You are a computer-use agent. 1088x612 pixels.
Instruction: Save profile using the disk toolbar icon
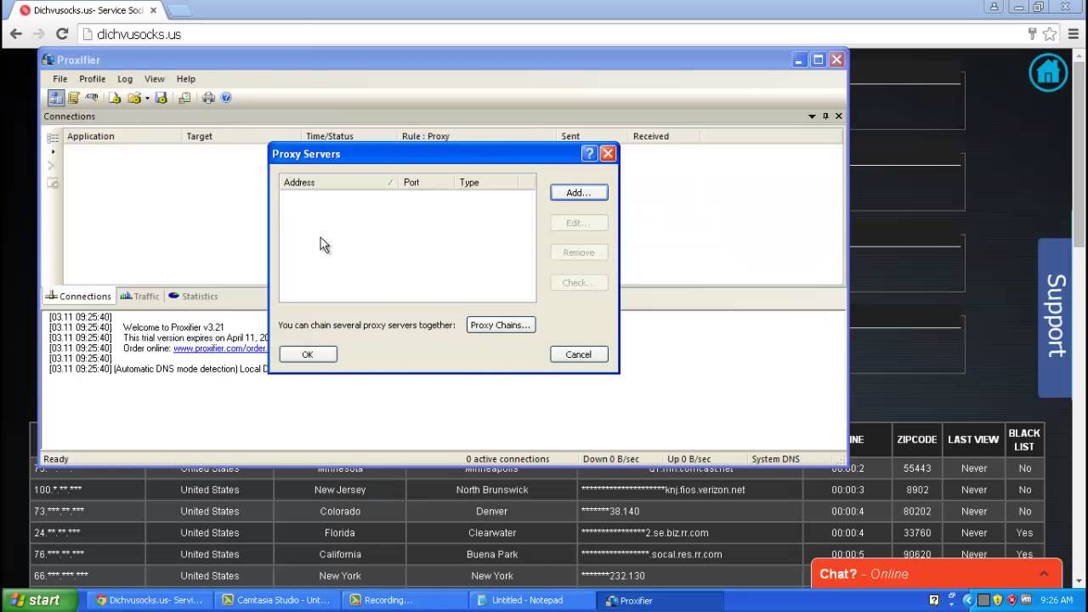(161, 98)
